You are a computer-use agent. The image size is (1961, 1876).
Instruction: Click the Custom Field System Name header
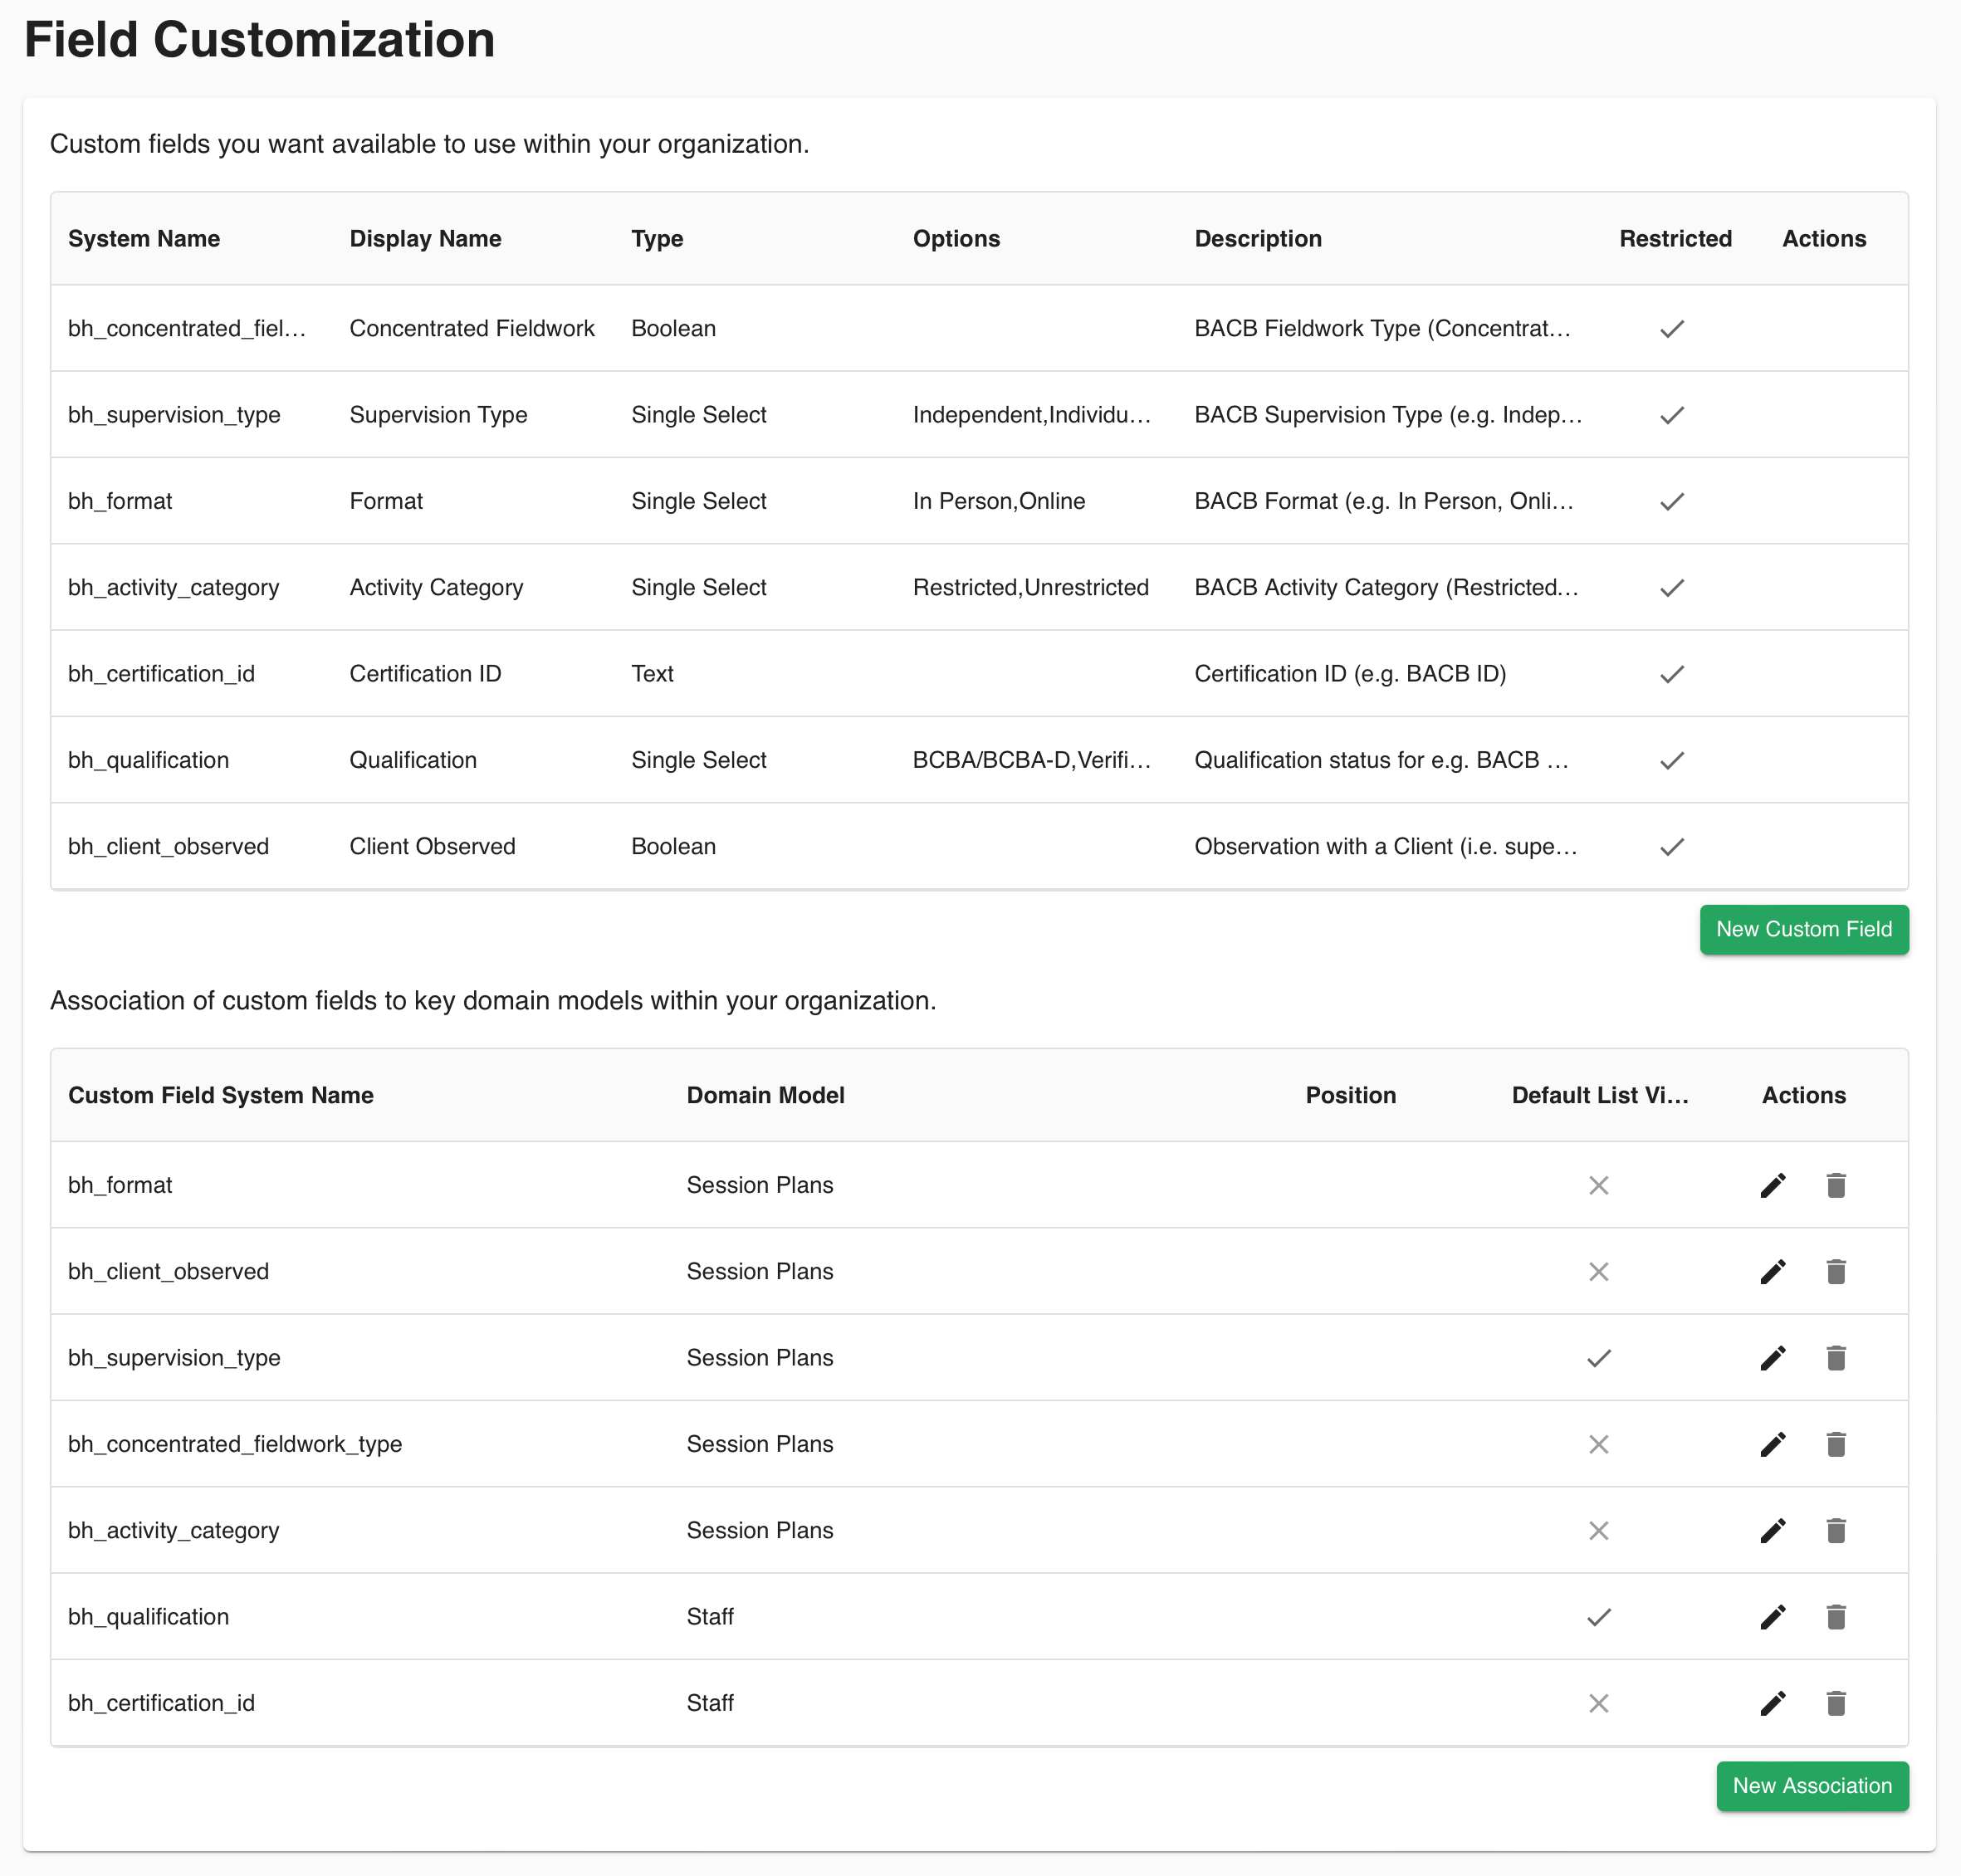point(221,1095)
